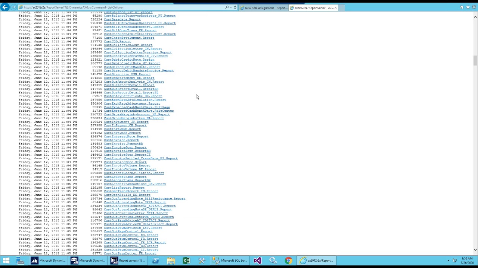Open CustLedgerTrans.ReportBR link
The height and width of the screenshot is (268, 478).
[127, 180]
